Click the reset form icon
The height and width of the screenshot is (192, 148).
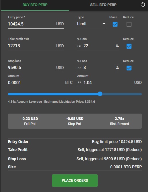(143, 5)
